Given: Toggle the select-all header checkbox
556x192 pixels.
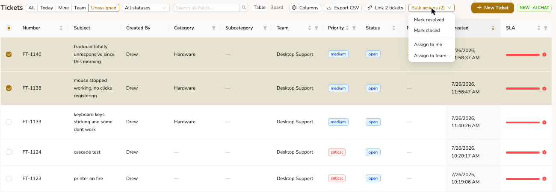Looking at the screenshot, I should tap(9, 28).
